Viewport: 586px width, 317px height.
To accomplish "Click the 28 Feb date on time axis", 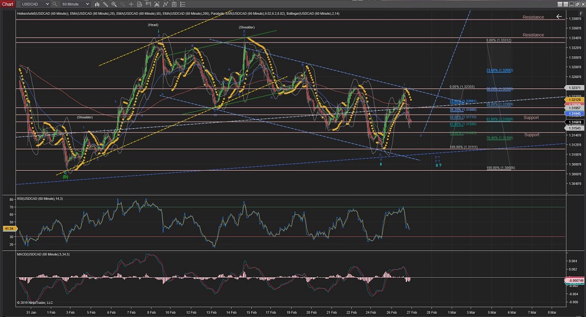I will 432,313.
